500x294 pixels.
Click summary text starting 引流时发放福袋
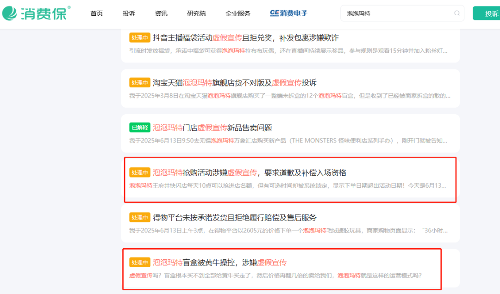coord(288,51)
